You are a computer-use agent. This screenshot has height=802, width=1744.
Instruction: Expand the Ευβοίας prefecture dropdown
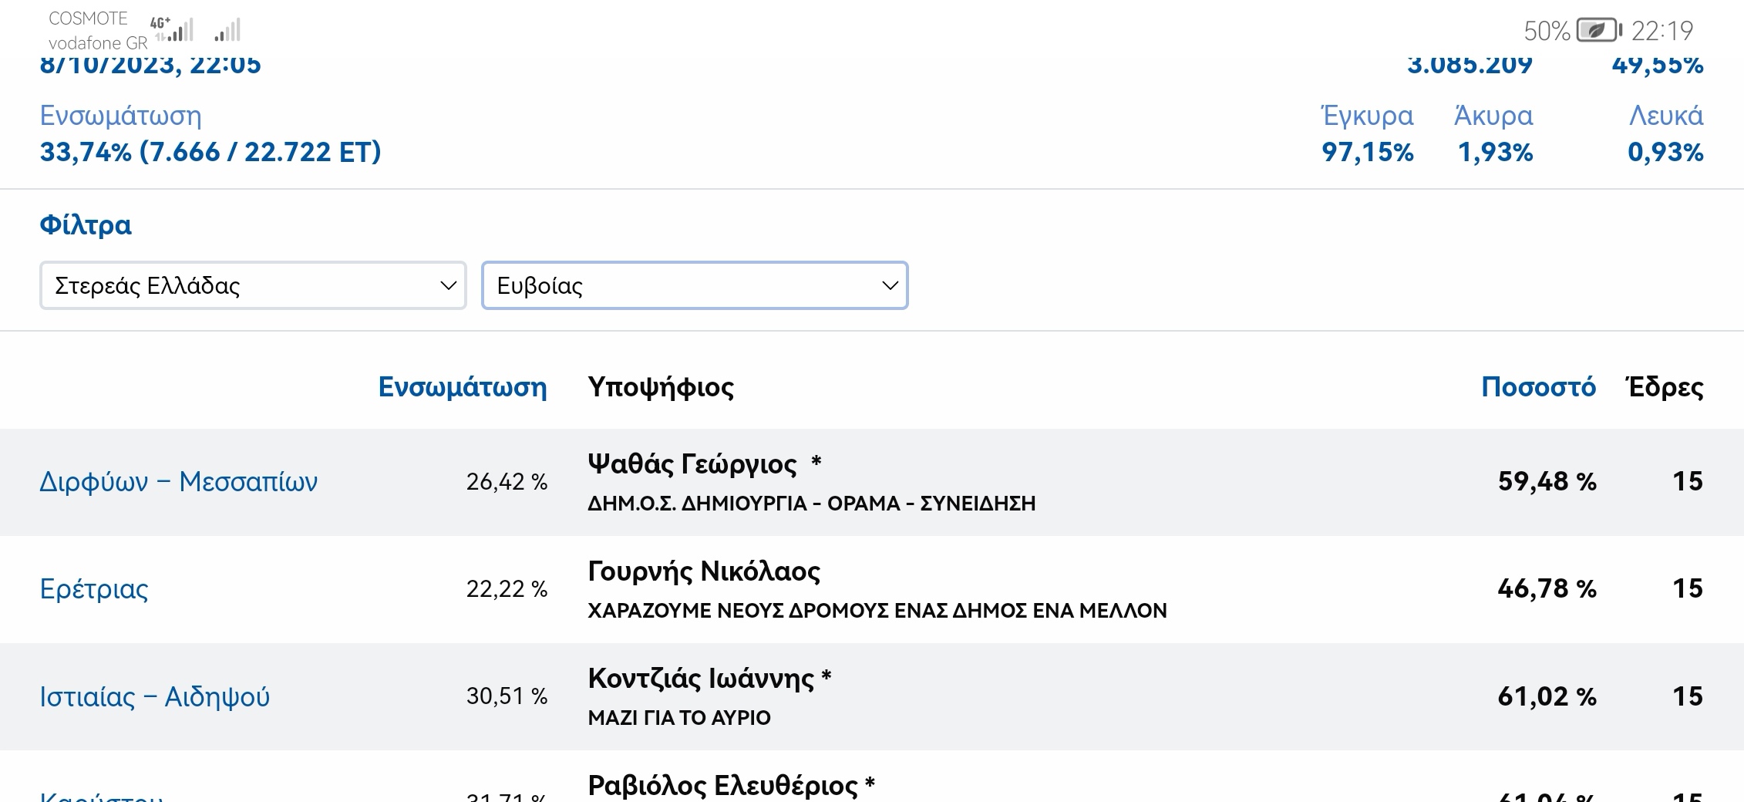694,286
